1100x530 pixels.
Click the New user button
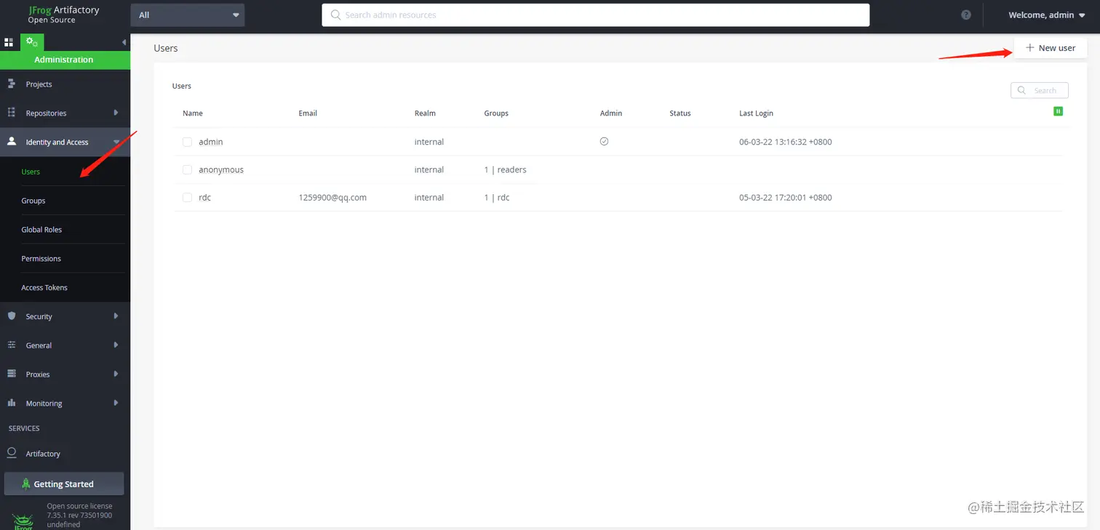click(x=1050, y=48)
